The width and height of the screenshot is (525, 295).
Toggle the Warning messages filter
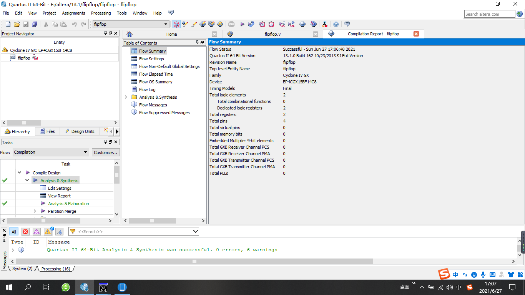[48, 232]
